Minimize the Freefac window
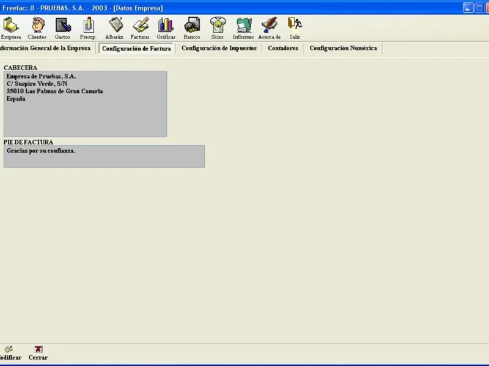This screenshot has width=489, height=366. [x=468, y=8]
